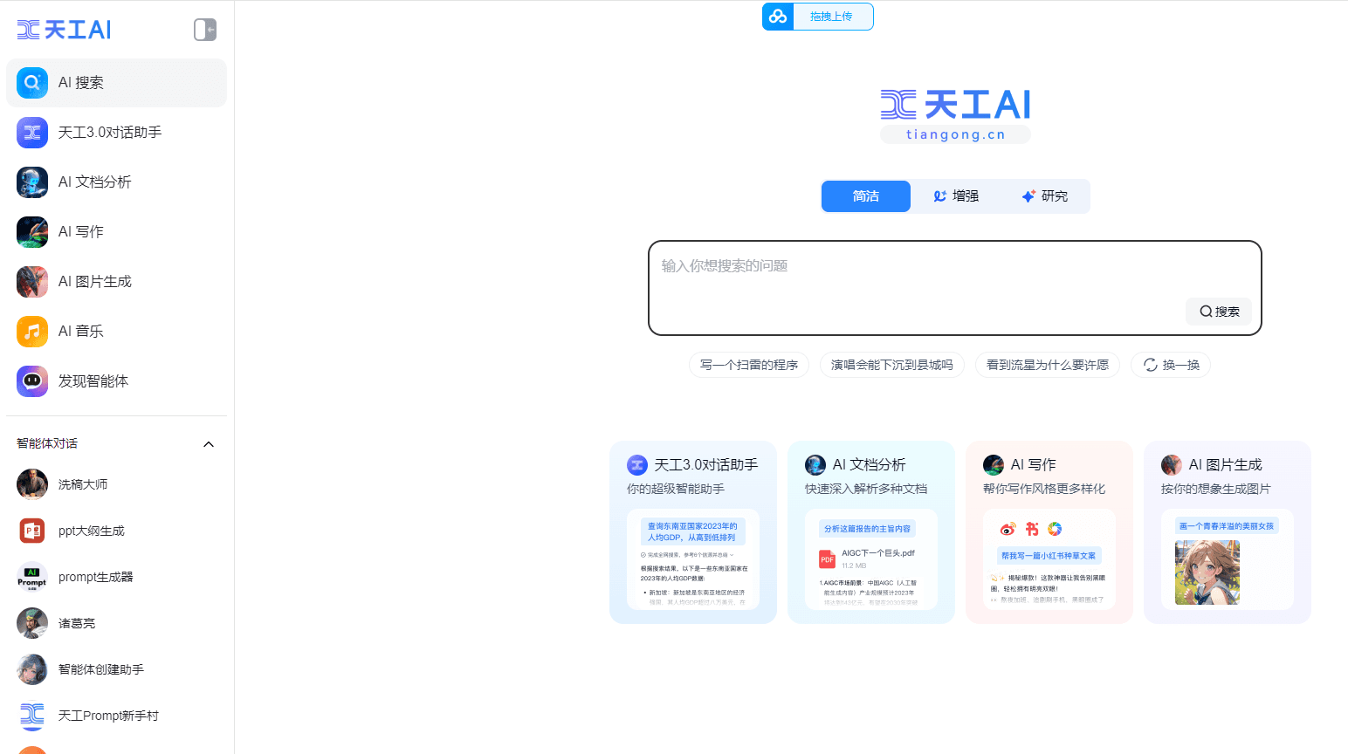This screenshot has width=1348, height=754.
Task: Open the anime girl image thumbnail
Action: tap(1207, 572)
